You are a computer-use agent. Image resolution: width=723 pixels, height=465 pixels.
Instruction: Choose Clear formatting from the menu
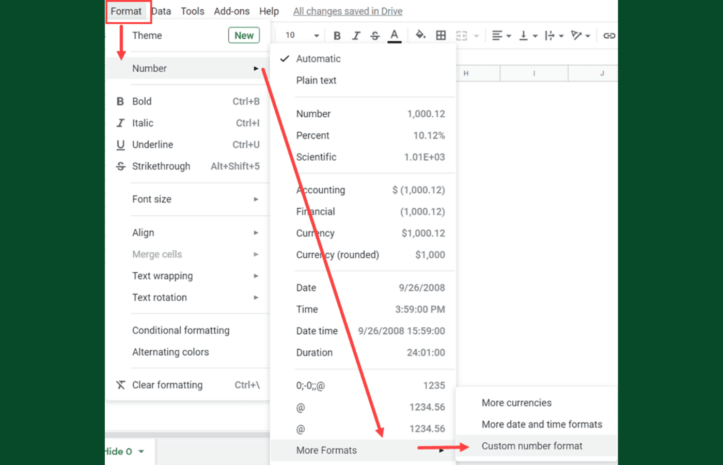(167, 385)
